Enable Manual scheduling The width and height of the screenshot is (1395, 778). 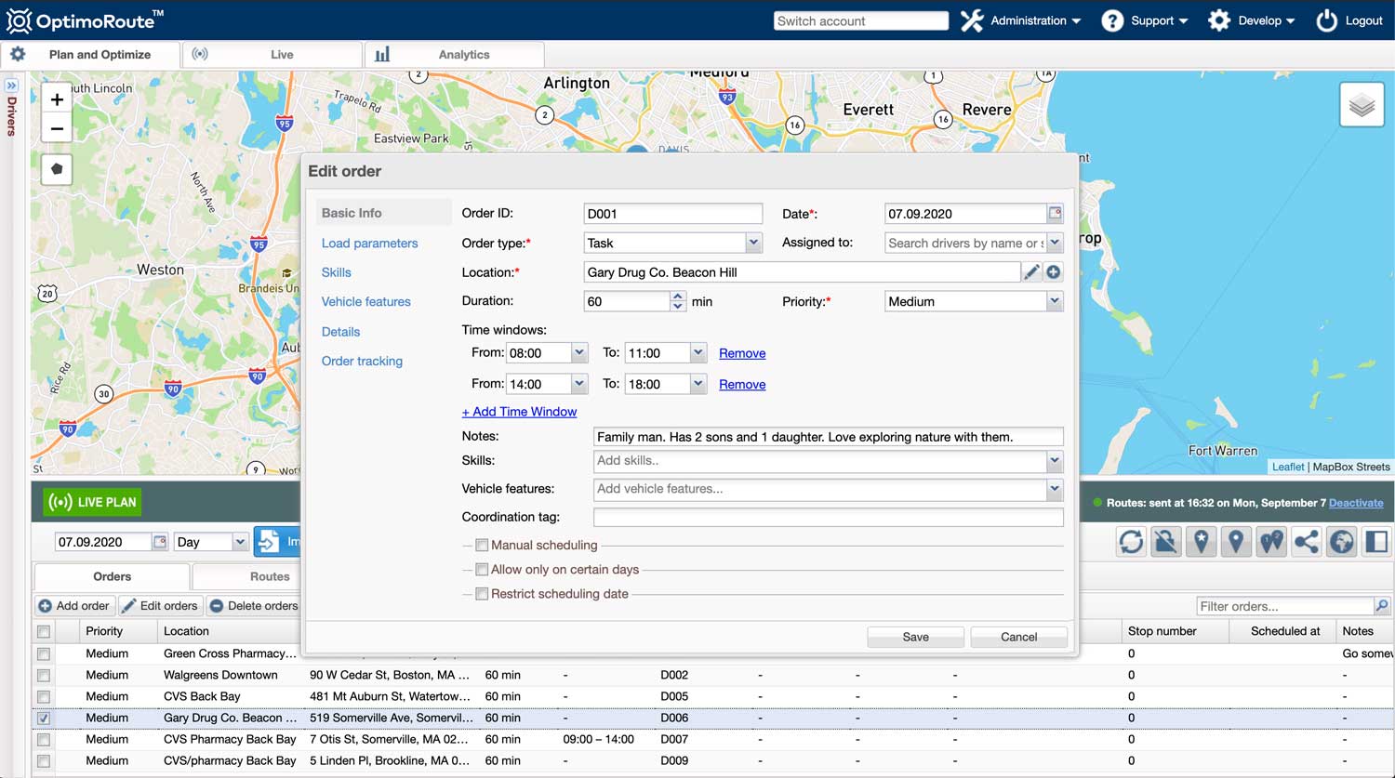coord(482,545)
